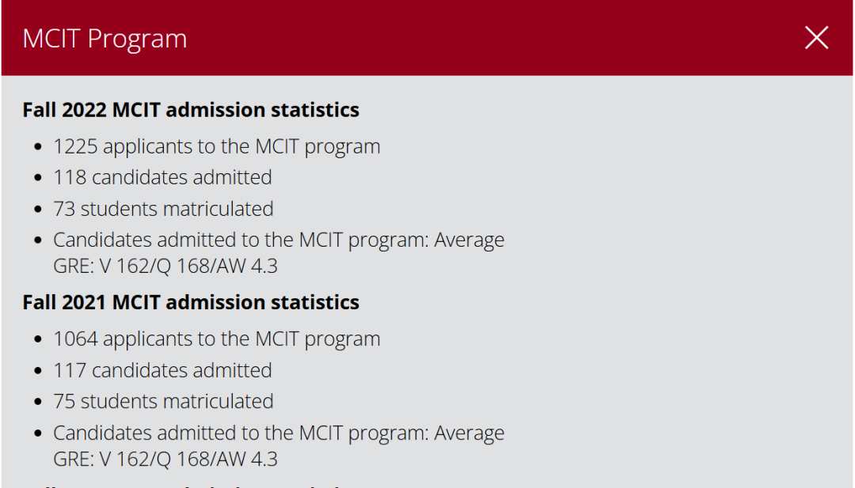Click the bullet before 117 candidates admitted
Image resolution: width=855 pixels, height=488 pixels.
click(38, 372)
